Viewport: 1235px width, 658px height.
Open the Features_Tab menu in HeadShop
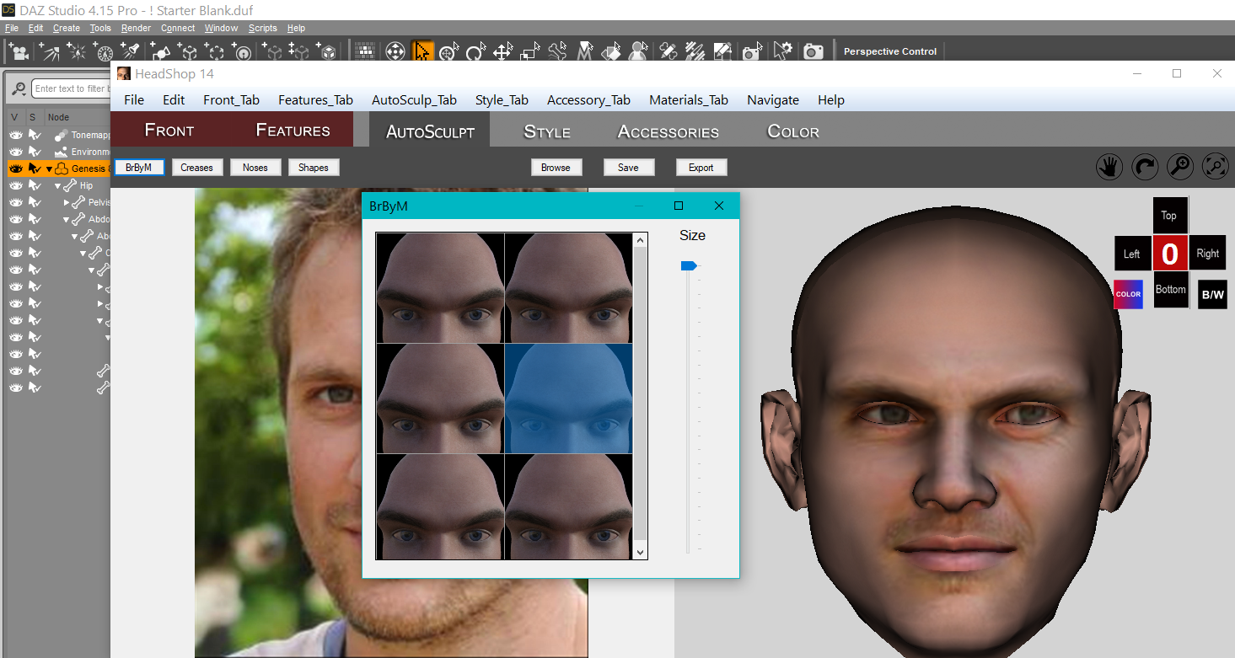(x=315, y=99)
